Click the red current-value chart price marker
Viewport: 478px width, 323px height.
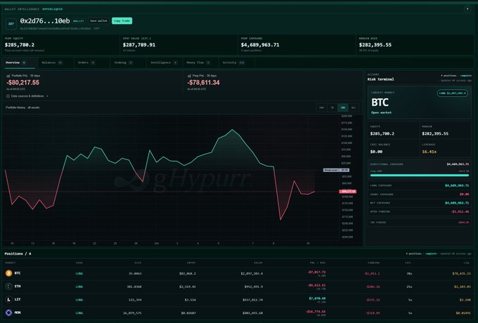(347, 192)
